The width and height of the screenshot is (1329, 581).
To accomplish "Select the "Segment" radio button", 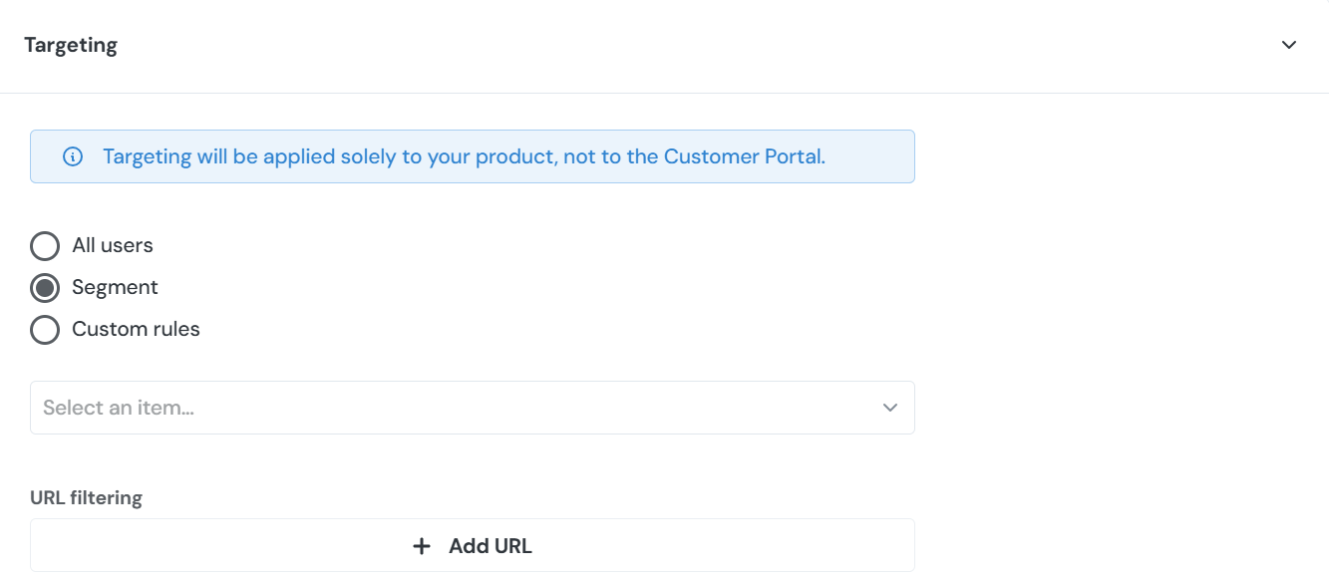I will (x=45, y=288).
